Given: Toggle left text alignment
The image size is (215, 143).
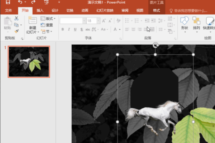Looking at the screenshot, I should click(127, 29).
